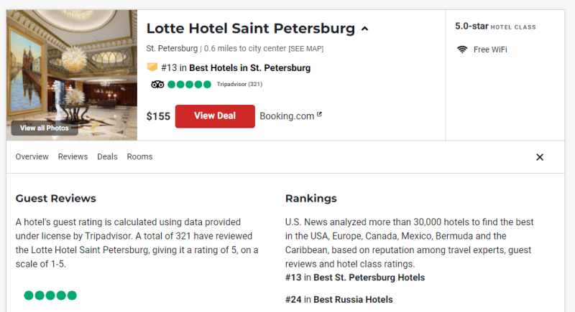
Task: Follow the Booking.com link
Action: (287, 115)
